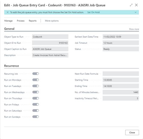
Task: Toggle Run on Fridays switch
Action: tap(36, 105)
